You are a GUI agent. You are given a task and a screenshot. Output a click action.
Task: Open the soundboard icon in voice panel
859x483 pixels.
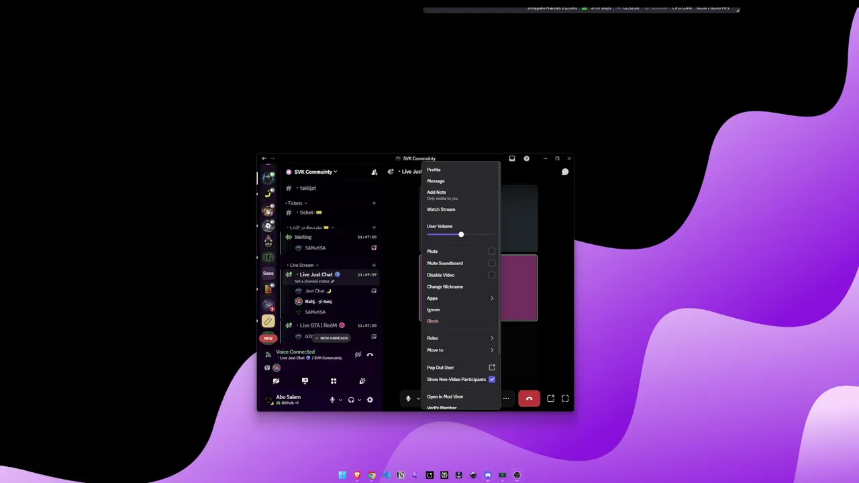[x=362, y=381]
